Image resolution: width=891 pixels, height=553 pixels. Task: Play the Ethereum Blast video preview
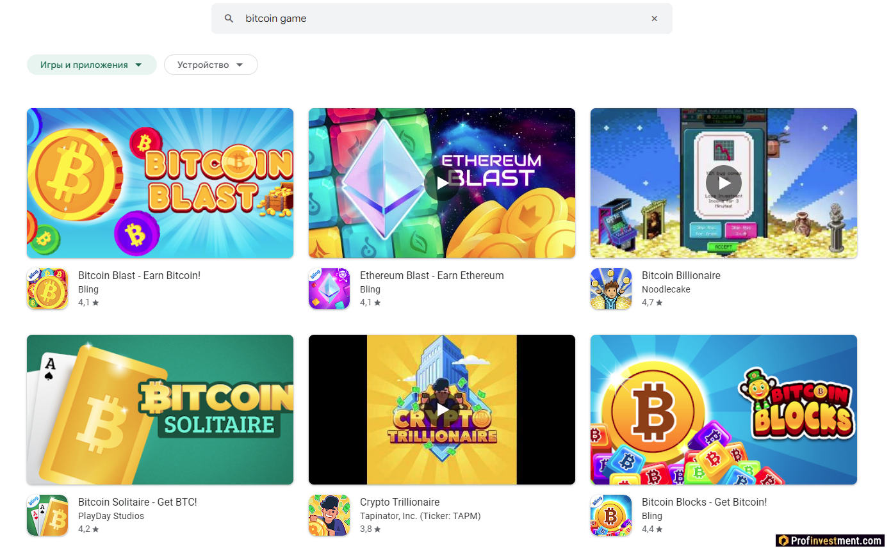[x=442, y=183]
